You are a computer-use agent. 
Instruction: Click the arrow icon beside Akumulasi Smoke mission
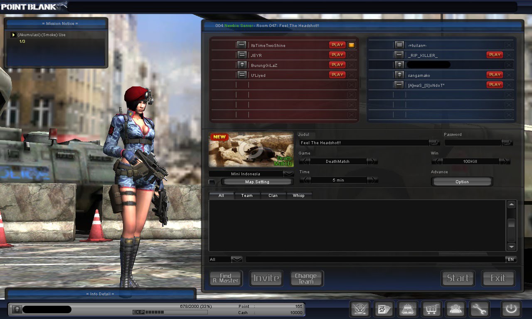pyautogui.click(x=13, y=35)
